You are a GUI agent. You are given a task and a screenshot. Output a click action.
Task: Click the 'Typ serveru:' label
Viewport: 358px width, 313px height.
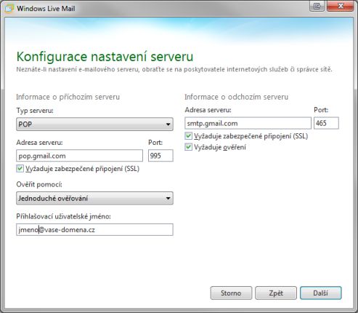click(35, 111)
